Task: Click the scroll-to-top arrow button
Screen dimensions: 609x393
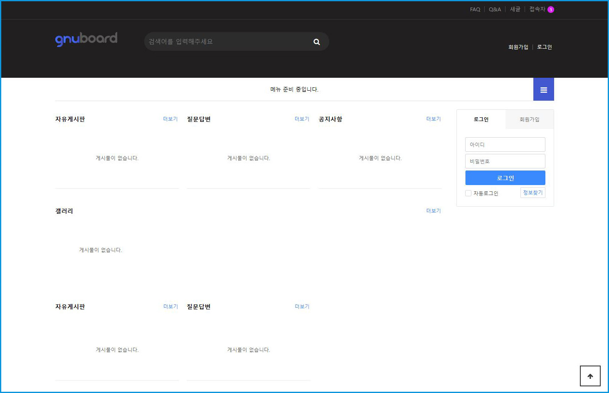Action: (590, 376)
